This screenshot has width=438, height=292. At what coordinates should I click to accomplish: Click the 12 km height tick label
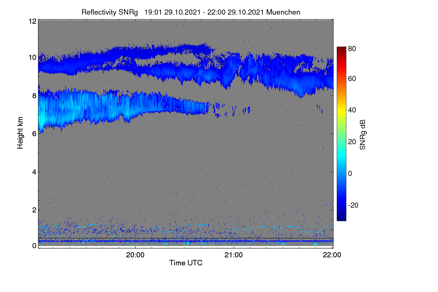pos(32,21)
